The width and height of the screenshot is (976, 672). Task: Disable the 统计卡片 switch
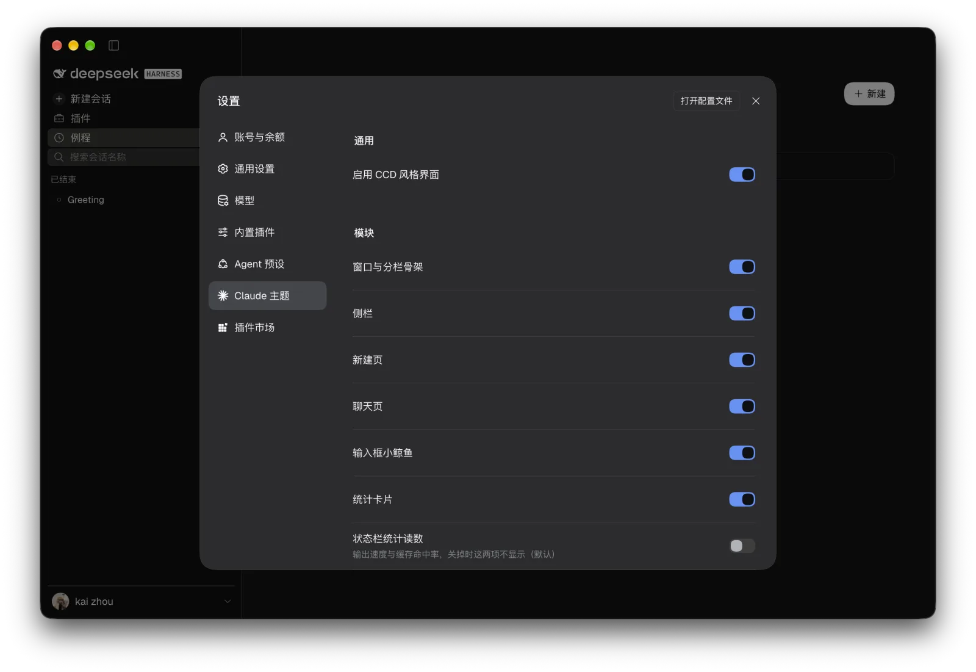pyautogui.click(x=742, y=499)
